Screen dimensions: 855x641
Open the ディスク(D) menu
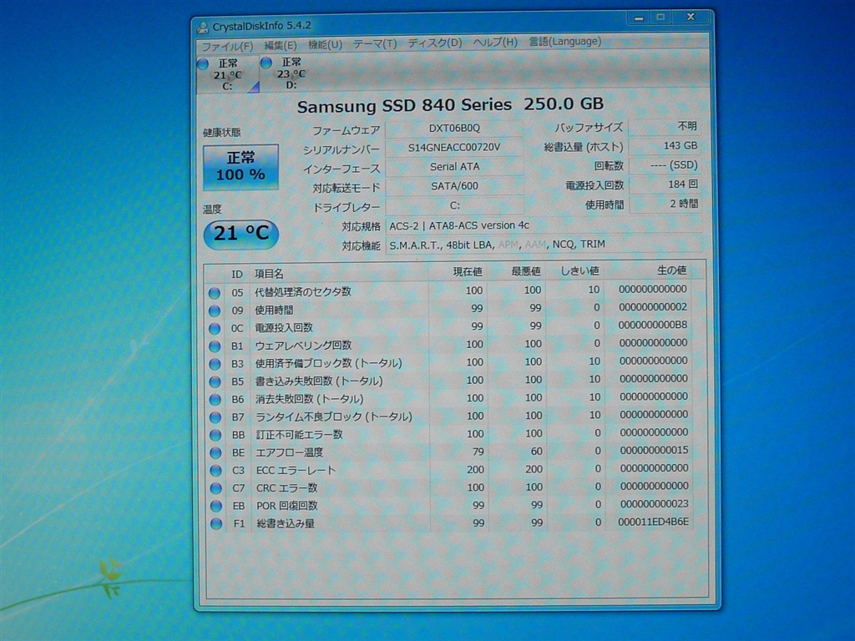tap(434, 43)
